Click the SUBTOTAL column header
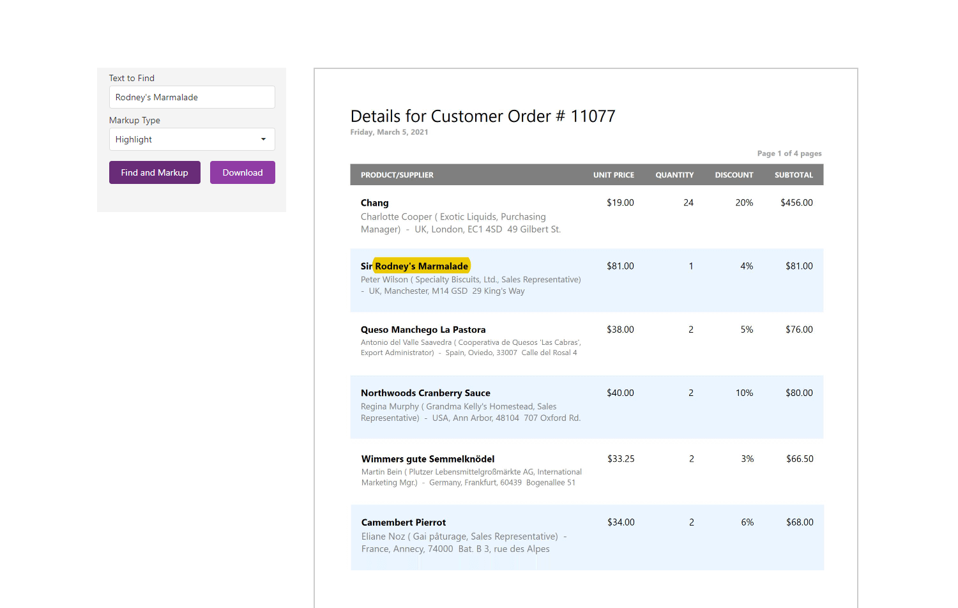Image resolution: width=958 pixels, height=608 pixels. (793, 175)
